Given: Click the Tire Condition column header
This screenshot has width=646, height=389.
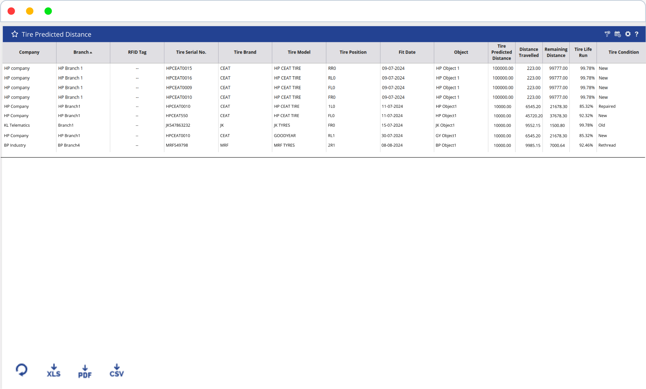Looking at the screenshot, I should point(623,52).
